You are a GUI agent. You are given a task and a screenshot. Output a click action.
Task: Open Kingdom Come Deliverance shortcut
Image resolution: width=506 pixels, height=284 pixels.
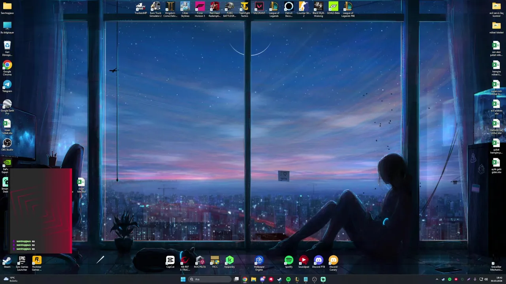(x=170, y=9)
